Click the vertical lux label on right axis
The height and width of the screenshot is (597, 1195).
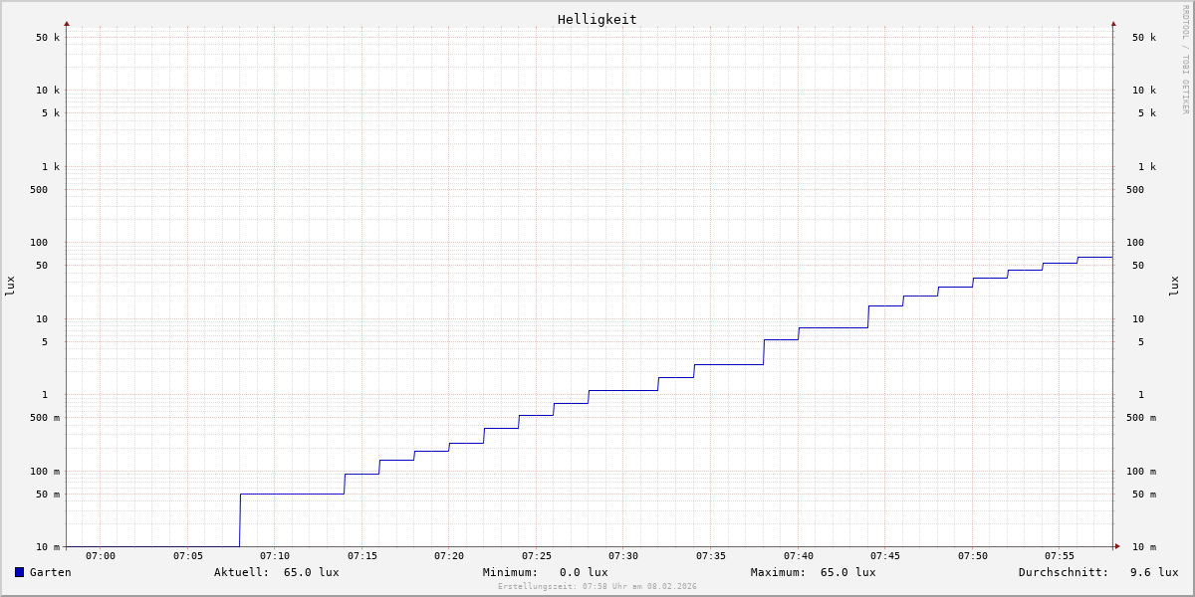(x=1174, y=286)
